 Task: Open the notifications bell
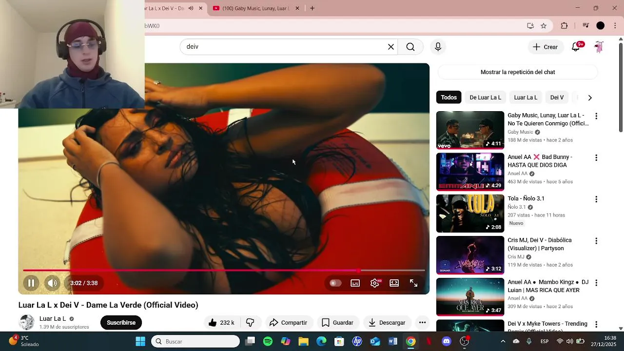(x=576, y=47)
